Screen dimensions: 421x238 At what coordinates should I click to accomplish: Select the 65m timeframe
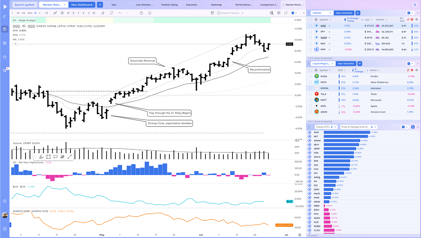coord(30,13)
